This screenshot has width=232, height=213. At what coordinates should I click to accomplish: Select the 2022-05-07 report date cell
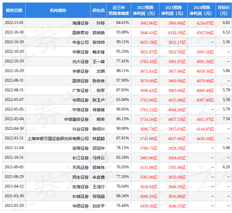tap(14, 99)
